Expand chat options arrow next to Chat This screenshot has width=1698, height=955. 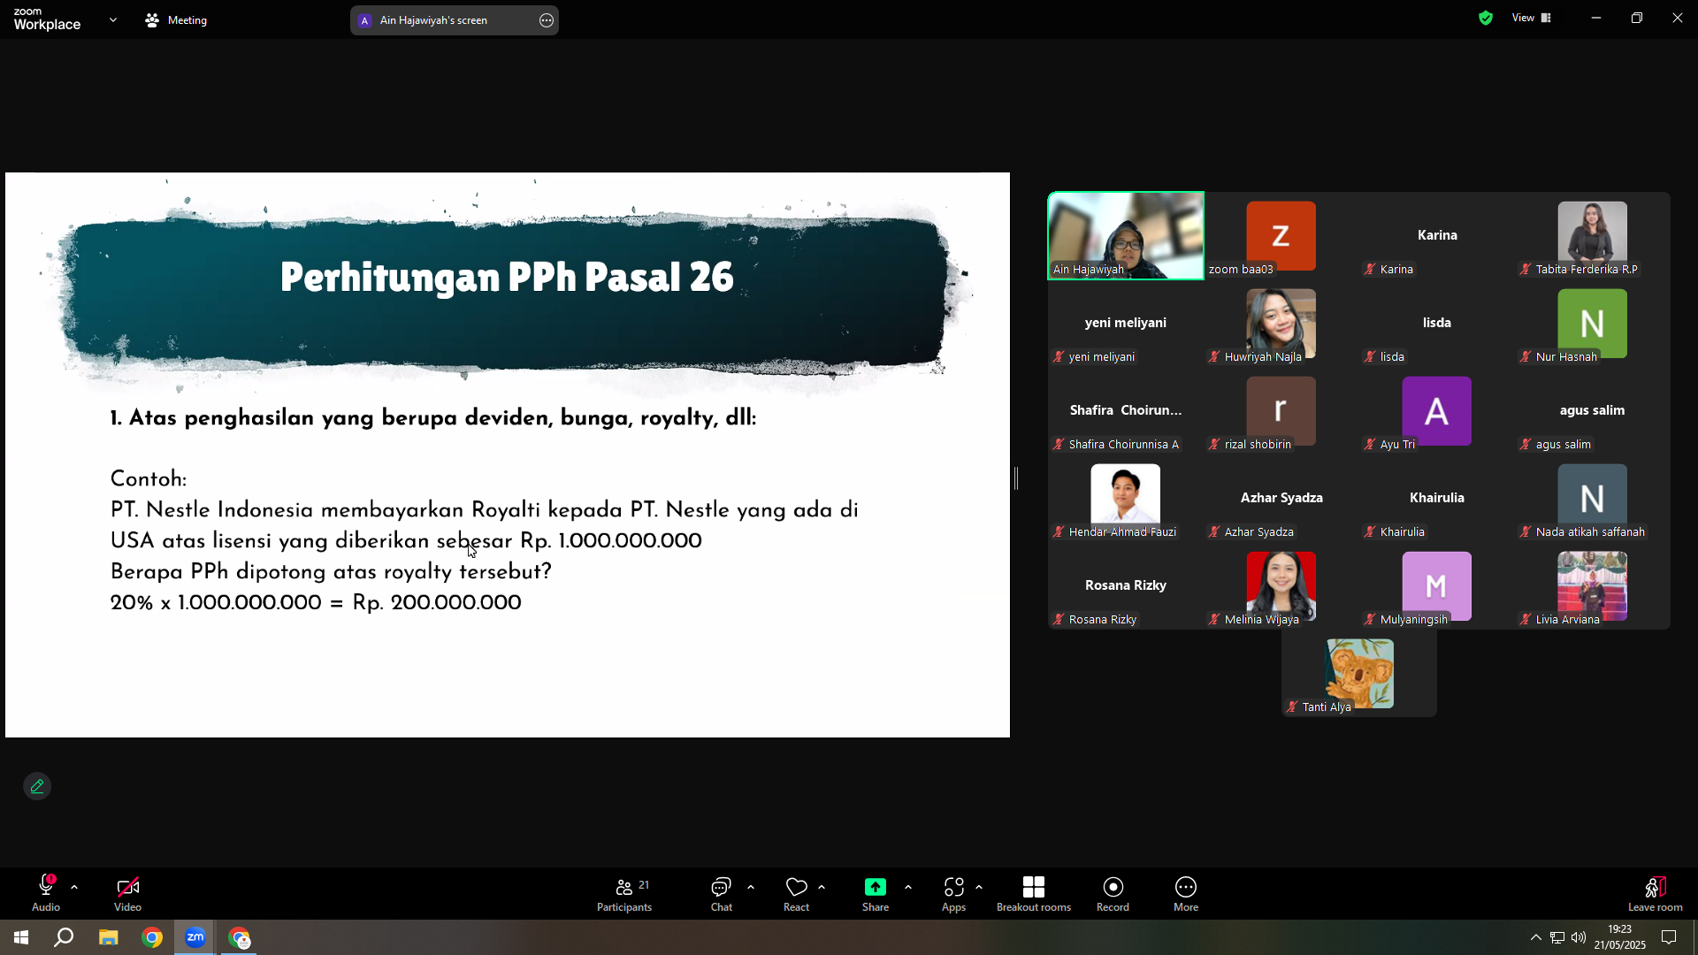751,887
